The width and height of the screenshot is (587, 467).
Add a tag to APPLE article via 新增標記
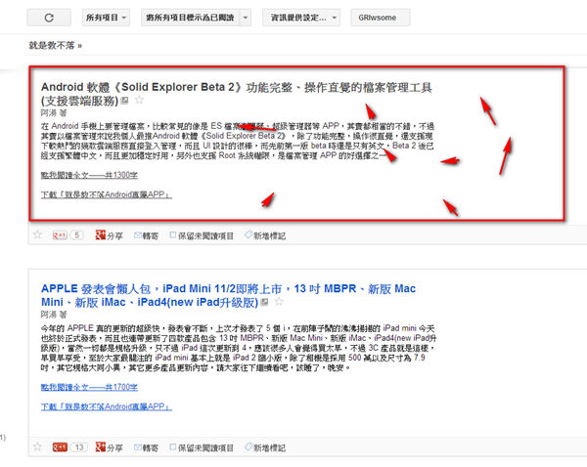(265, 447)
